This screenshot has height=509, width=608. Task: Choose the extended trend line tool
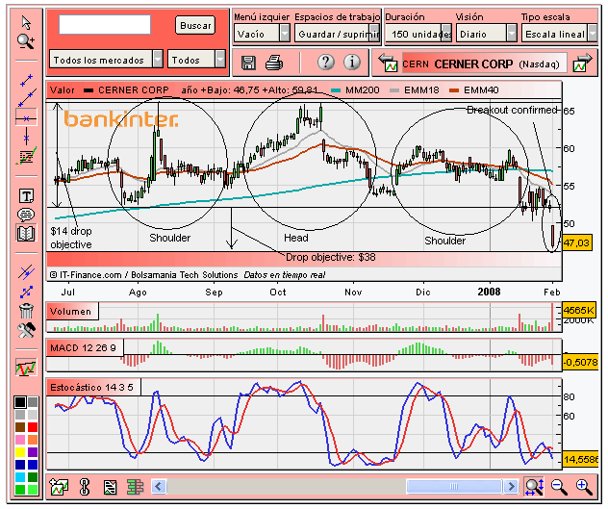pyautogui.click(x=26, y=98)
